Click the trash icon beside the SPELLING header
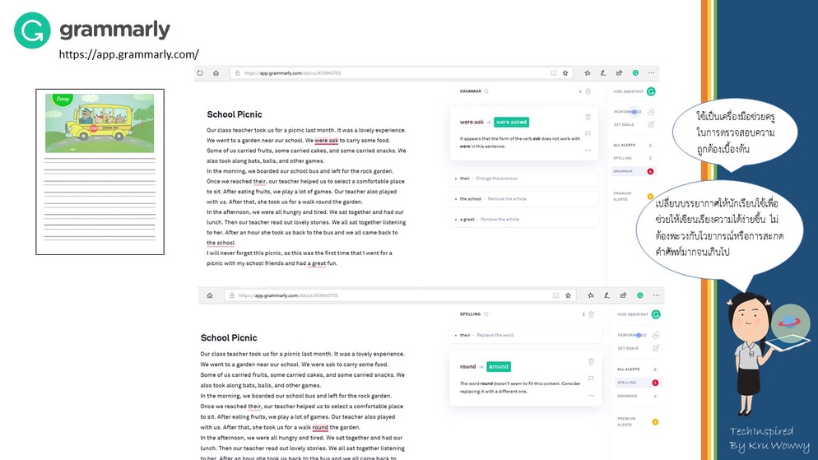This screenshot has width=818, height=460. click(x=592, y=314)
